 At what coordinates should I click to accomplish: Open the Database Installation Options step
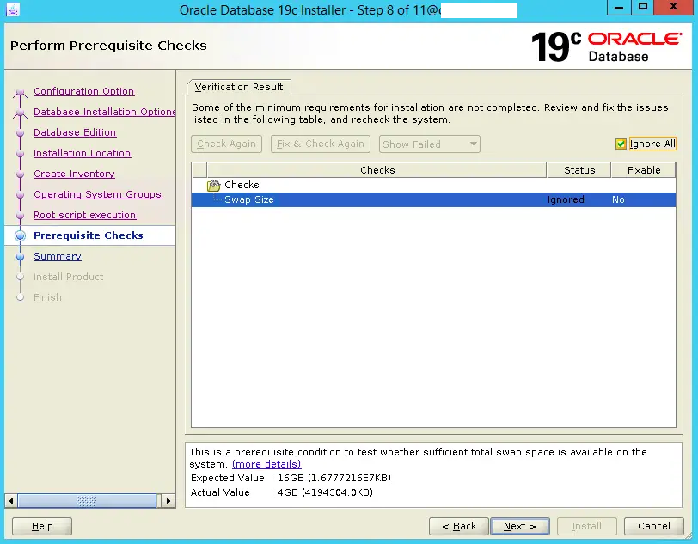[104, 112]
